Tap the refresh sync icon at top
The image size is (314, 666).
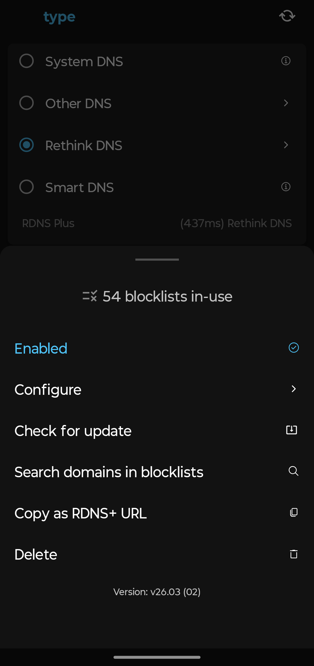287,16
